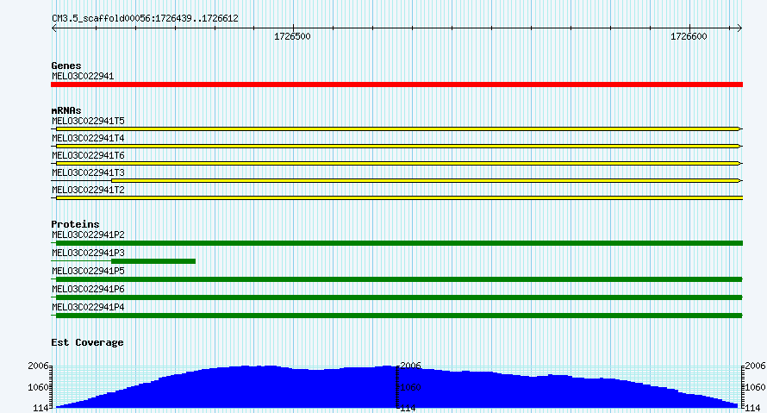Select the green MELO3C022941P5 protein bar
The height and width of the screenshot is (413, 767).
tap(399, 279)
